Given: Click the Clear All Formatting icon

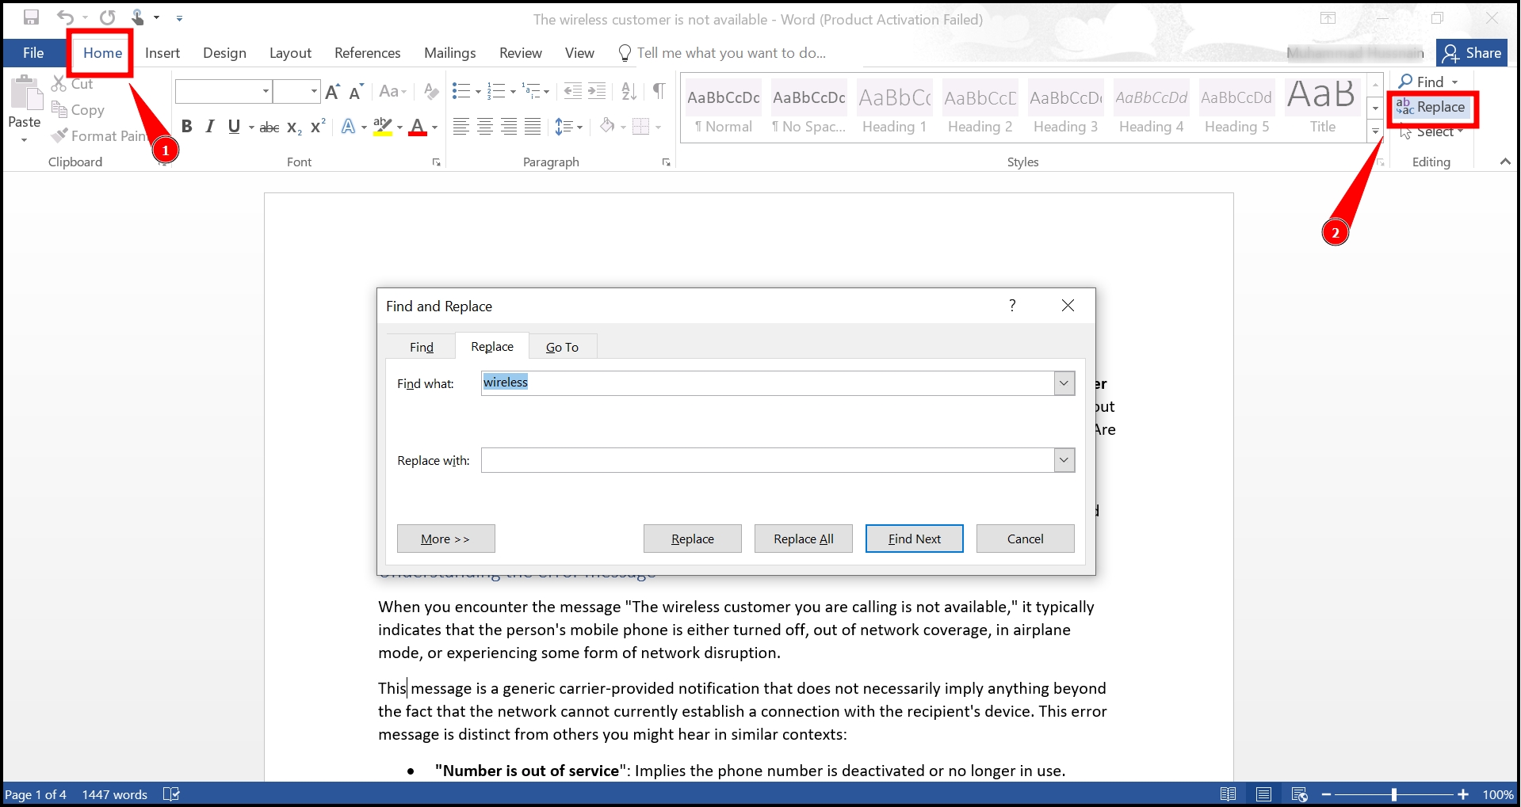Looking at the screenshot, I should (x=431, y=91).
